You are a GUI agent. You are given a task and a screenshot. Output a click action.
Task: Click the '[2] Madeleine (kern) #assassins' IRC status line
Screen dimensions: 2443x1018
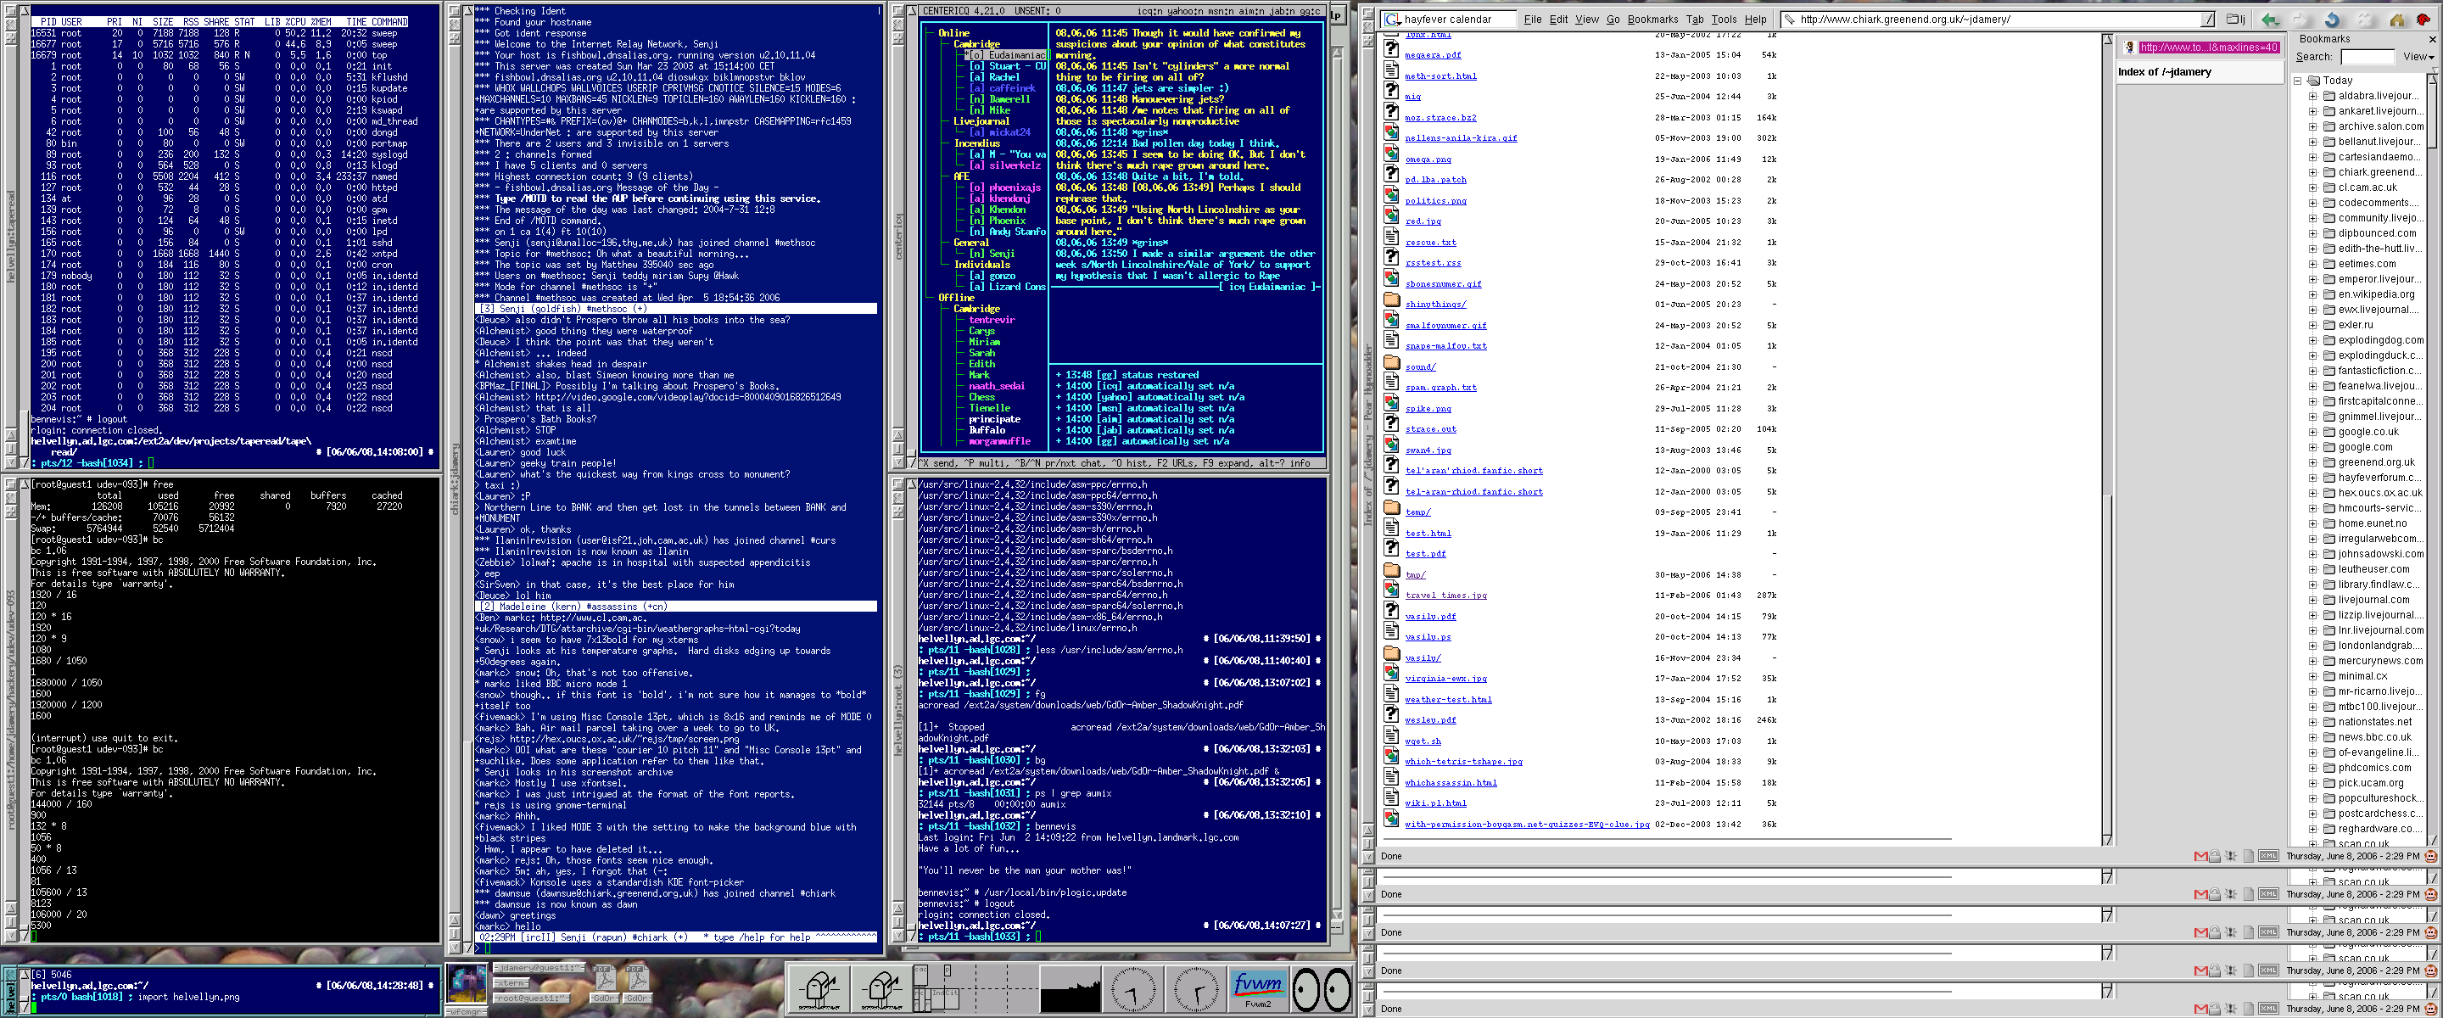(675, 607)
